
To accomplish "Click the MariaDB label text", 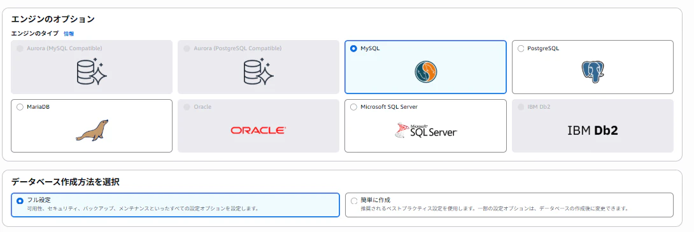I will click(38, 107).
